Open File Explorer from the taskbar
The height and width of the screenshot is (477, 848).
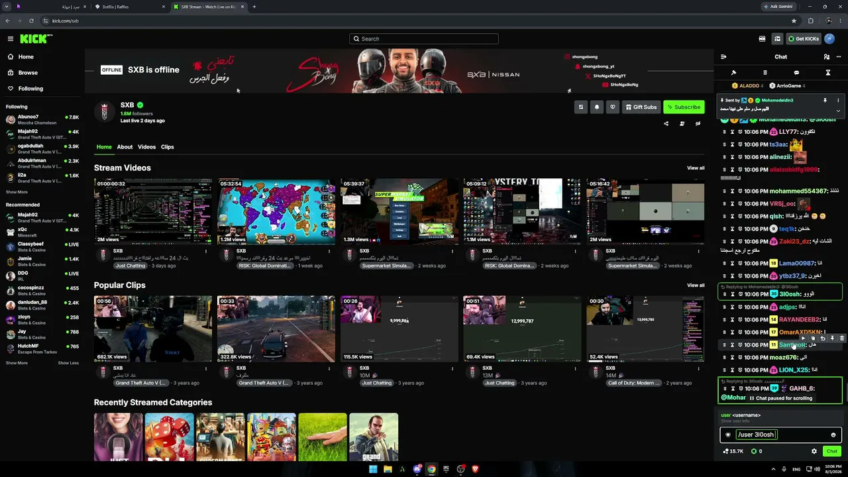(x=388, y=469)
